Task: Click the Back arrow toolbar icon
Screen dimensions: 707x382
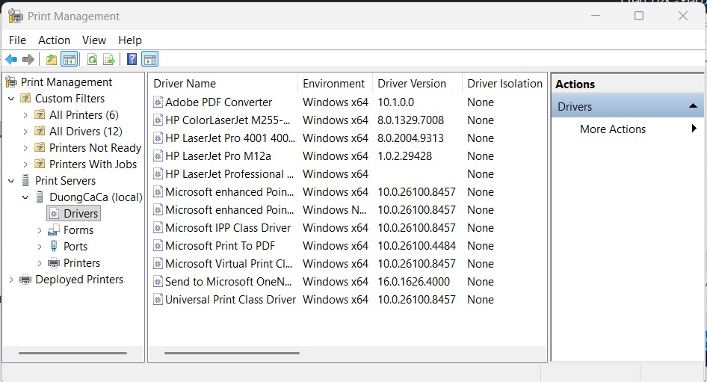Action: point(11,59)
